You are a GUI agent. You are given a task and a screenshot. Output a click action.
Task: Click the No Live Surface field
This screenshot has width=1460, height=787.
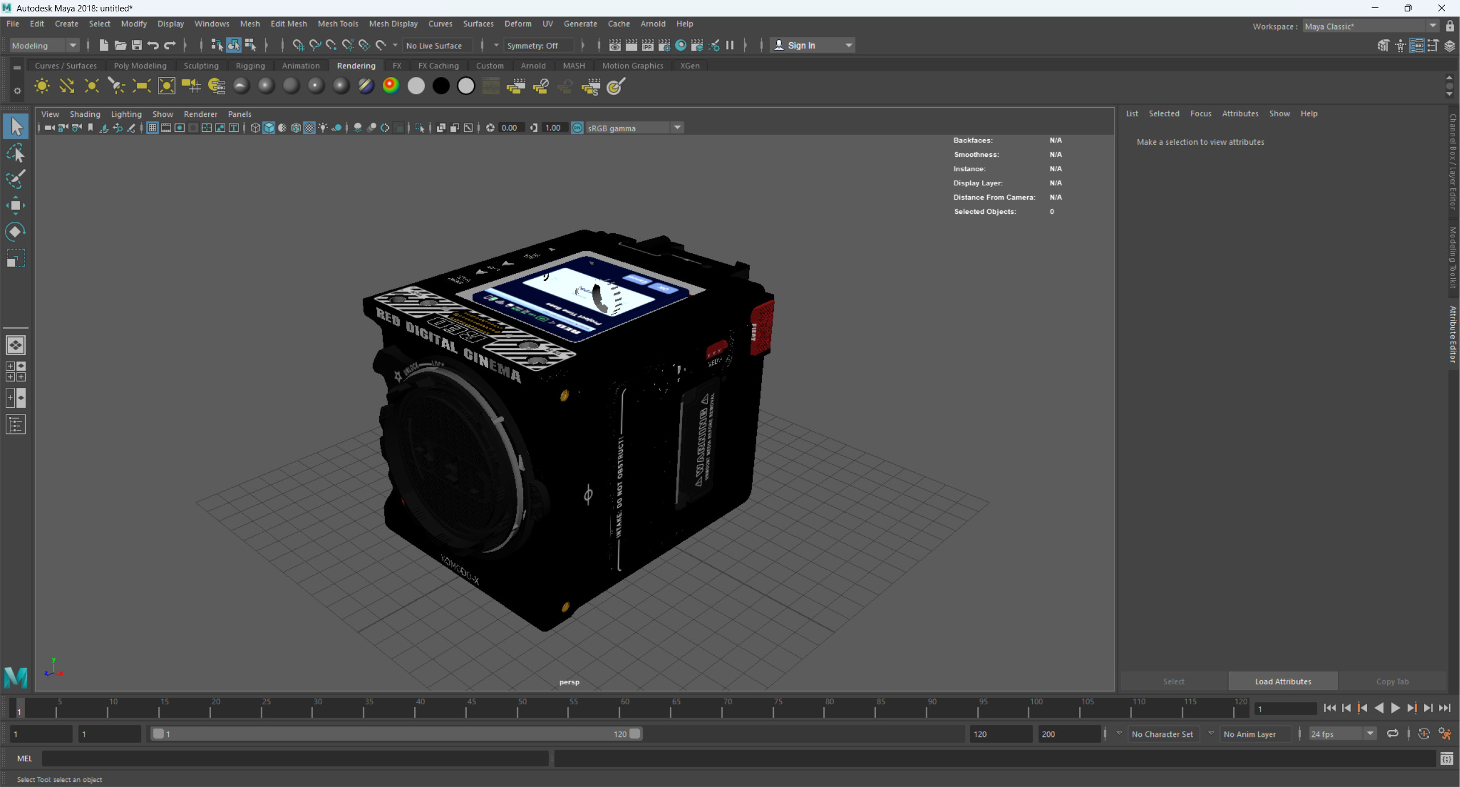point(437,46)
